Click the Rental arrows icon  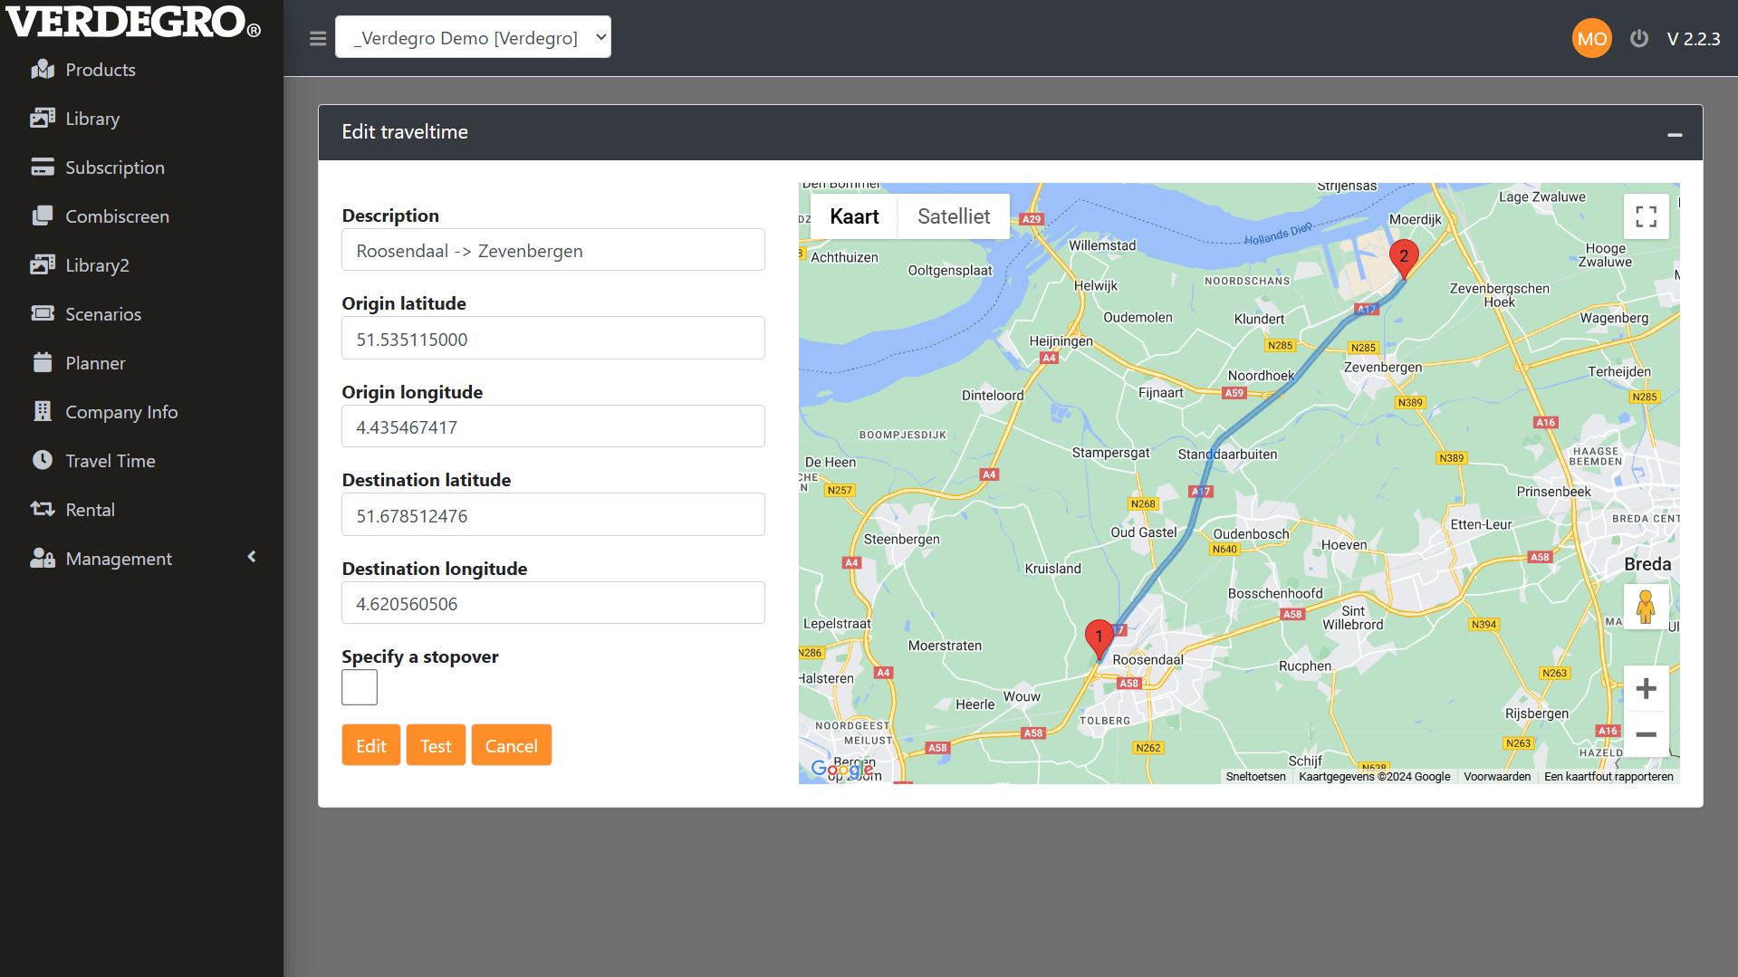(x=43, y=509)
